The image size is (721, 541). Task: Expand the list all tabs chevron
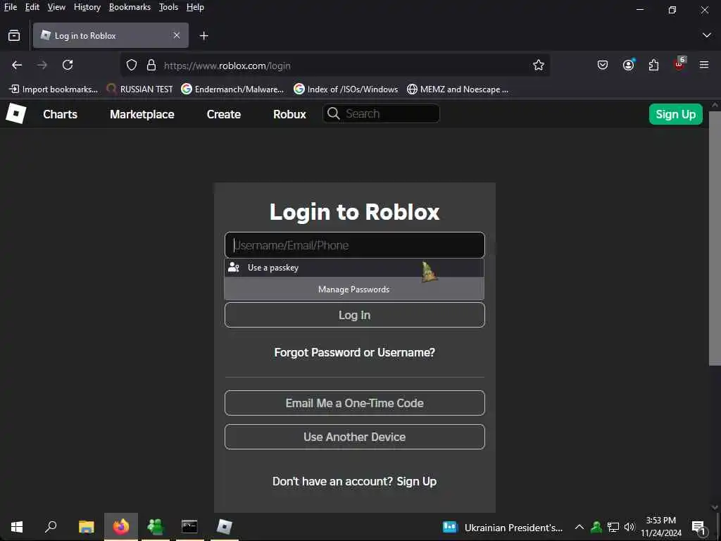(707, 35)
